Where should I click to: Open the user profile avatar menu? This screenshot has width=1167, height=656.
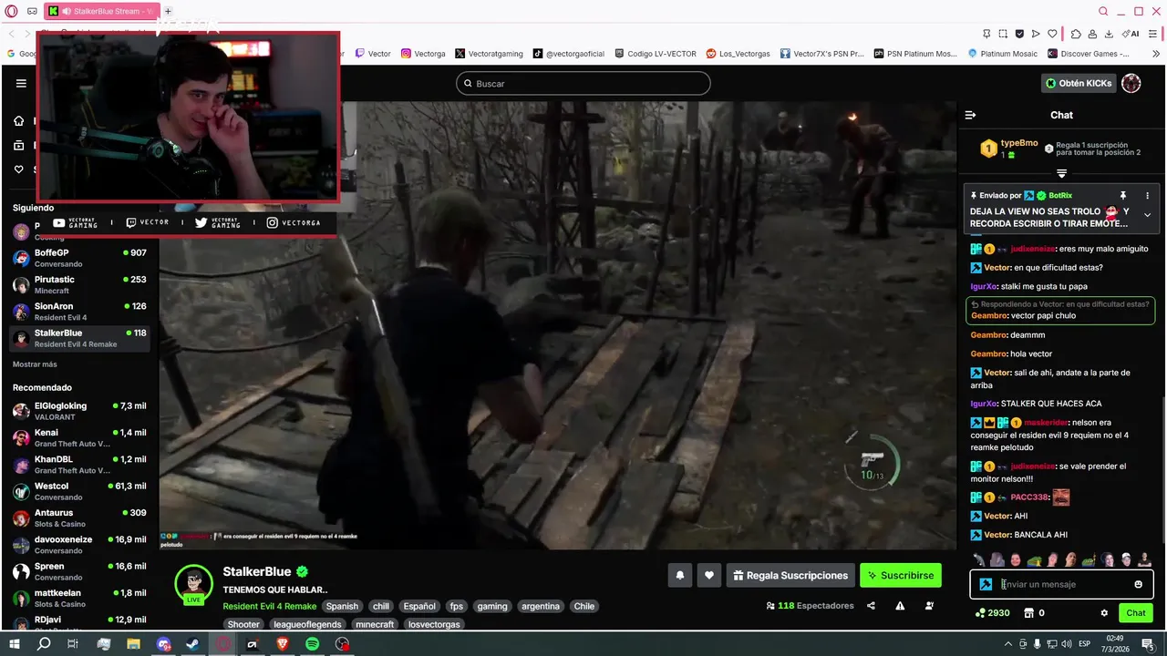click(x=1131, y=83)
